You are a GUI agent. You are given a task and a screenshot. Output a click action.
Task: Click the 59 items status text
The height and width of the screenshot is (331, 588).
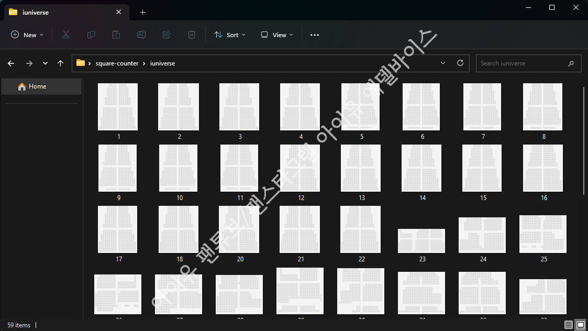click(x=19, y=325)
